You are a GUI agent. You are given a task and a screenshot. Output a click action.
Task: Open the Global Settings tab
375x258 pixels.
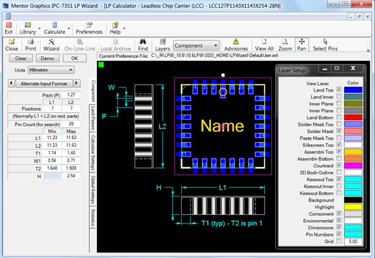click(x=93, y=189)
